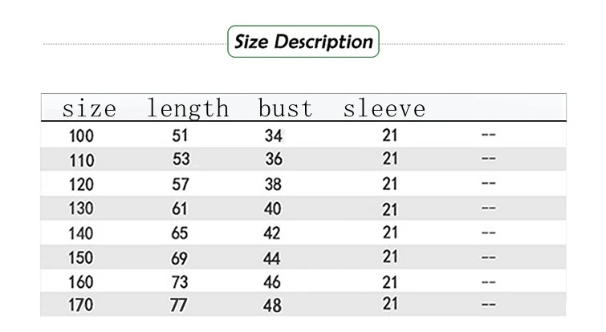Viewport: 606px width, 332px height.
Task: Click bust value 34 in first row
Action: click(274, 136)
